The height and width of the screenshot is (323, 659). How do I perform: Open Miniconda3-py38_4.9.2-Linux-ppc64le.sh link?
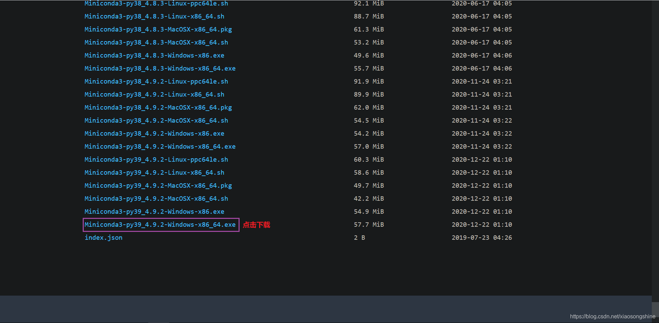pos(156,82)
